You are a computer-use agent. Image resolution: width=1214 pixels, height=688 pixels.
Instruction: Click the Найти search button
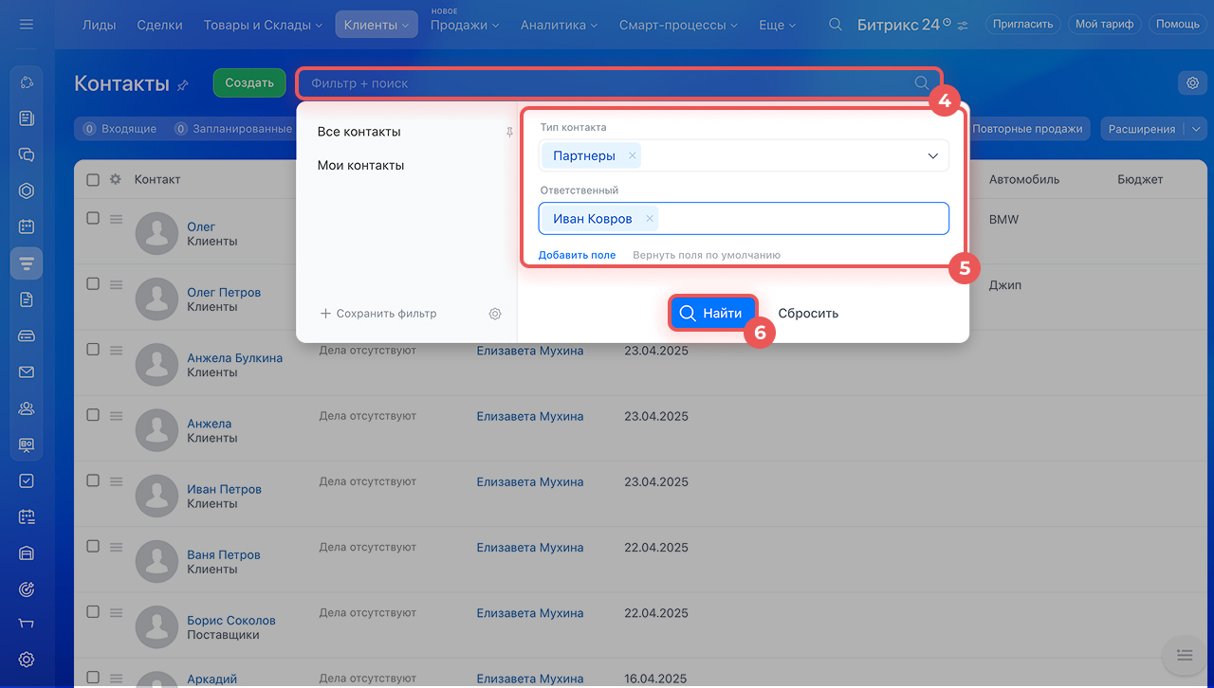click(713, 313)
